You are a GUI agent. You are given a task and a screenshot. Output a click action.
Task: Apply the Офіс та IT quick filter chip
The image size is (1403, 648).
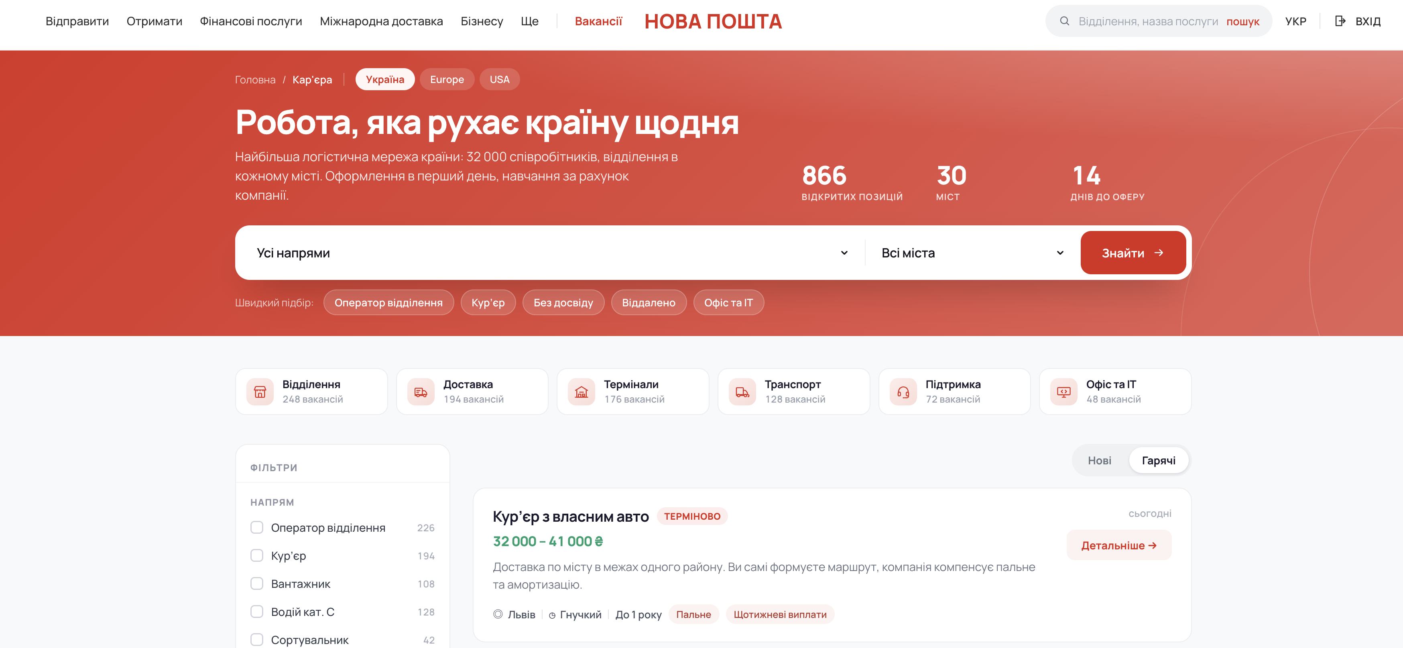click(728, 302)
